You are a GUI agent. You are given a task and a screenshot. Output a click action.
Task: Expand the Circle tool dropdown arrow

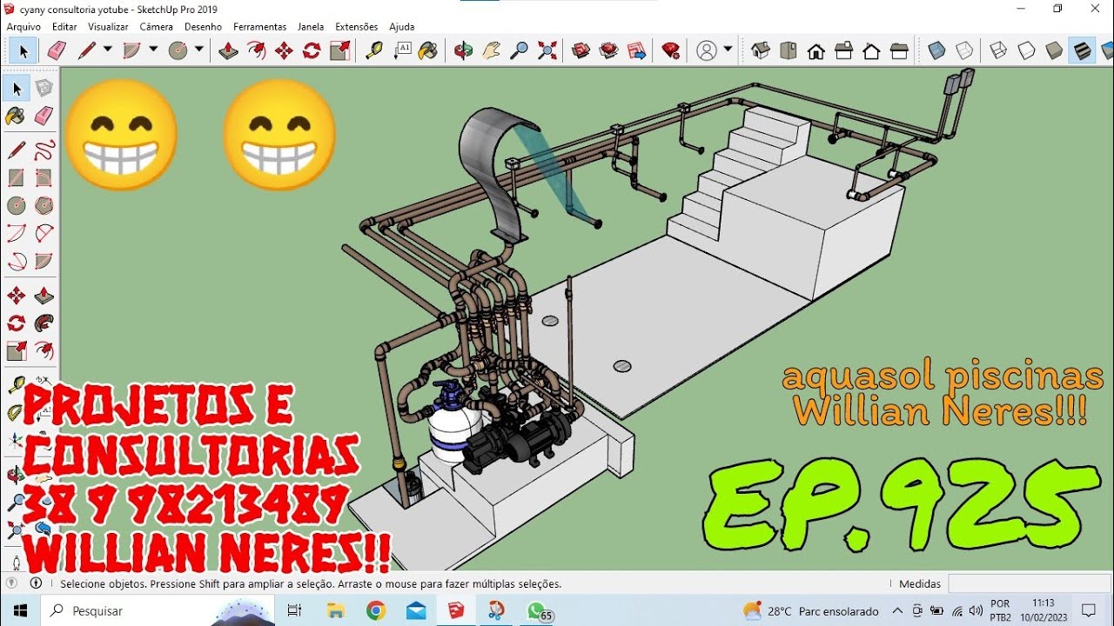coord(199,50)
